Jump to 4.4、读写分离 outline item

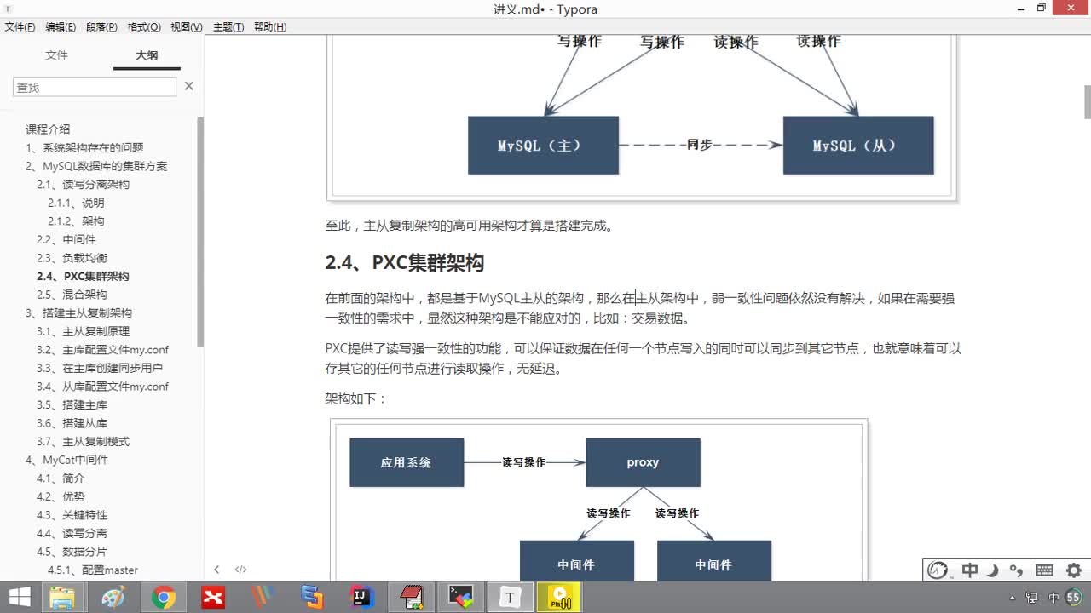72,534
